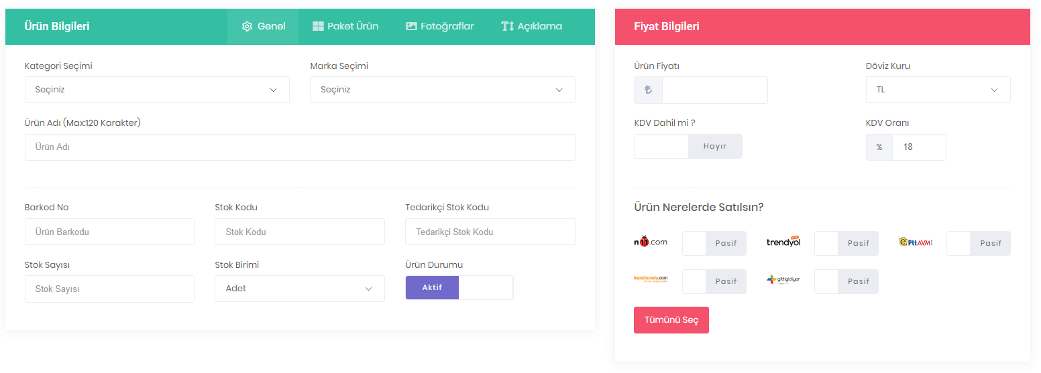Click the GittiGidiyor marketplace logo
The width and height of the screenshot is (1041, 373).
[783, 279]
